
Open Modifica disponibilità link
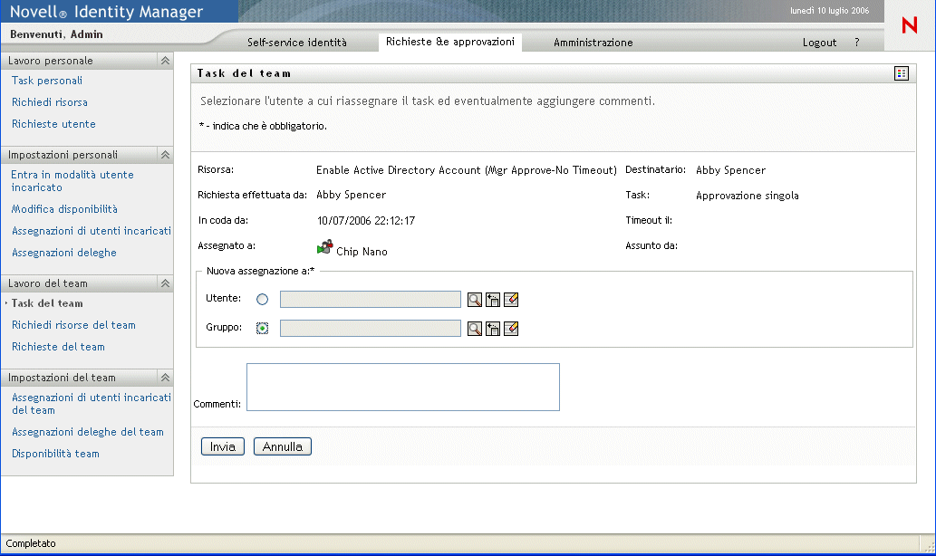click(64, 209)
